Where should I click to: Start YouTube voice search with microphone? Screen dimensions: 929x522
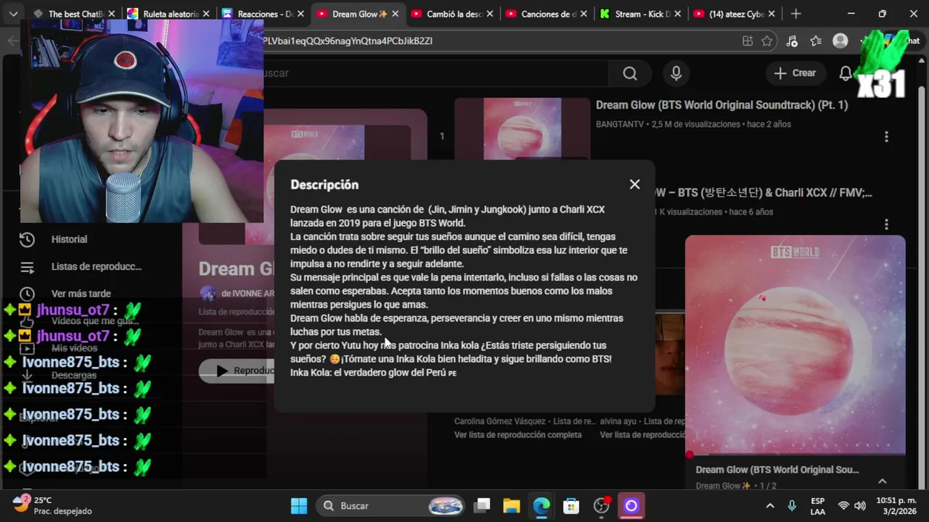click(x=676, y=73)
